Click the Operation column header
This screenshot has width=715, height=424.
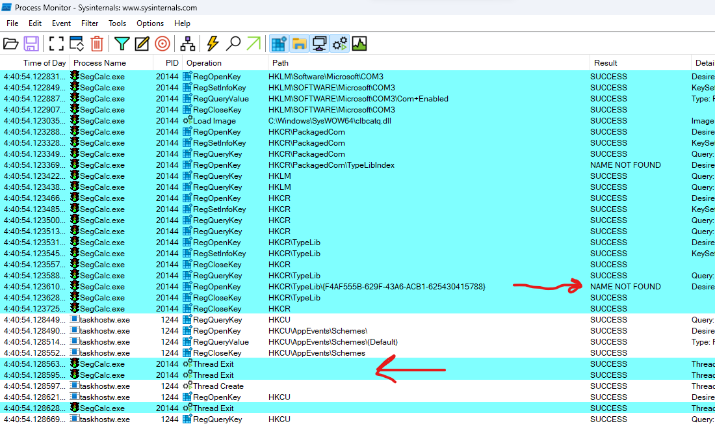(226, 63)
